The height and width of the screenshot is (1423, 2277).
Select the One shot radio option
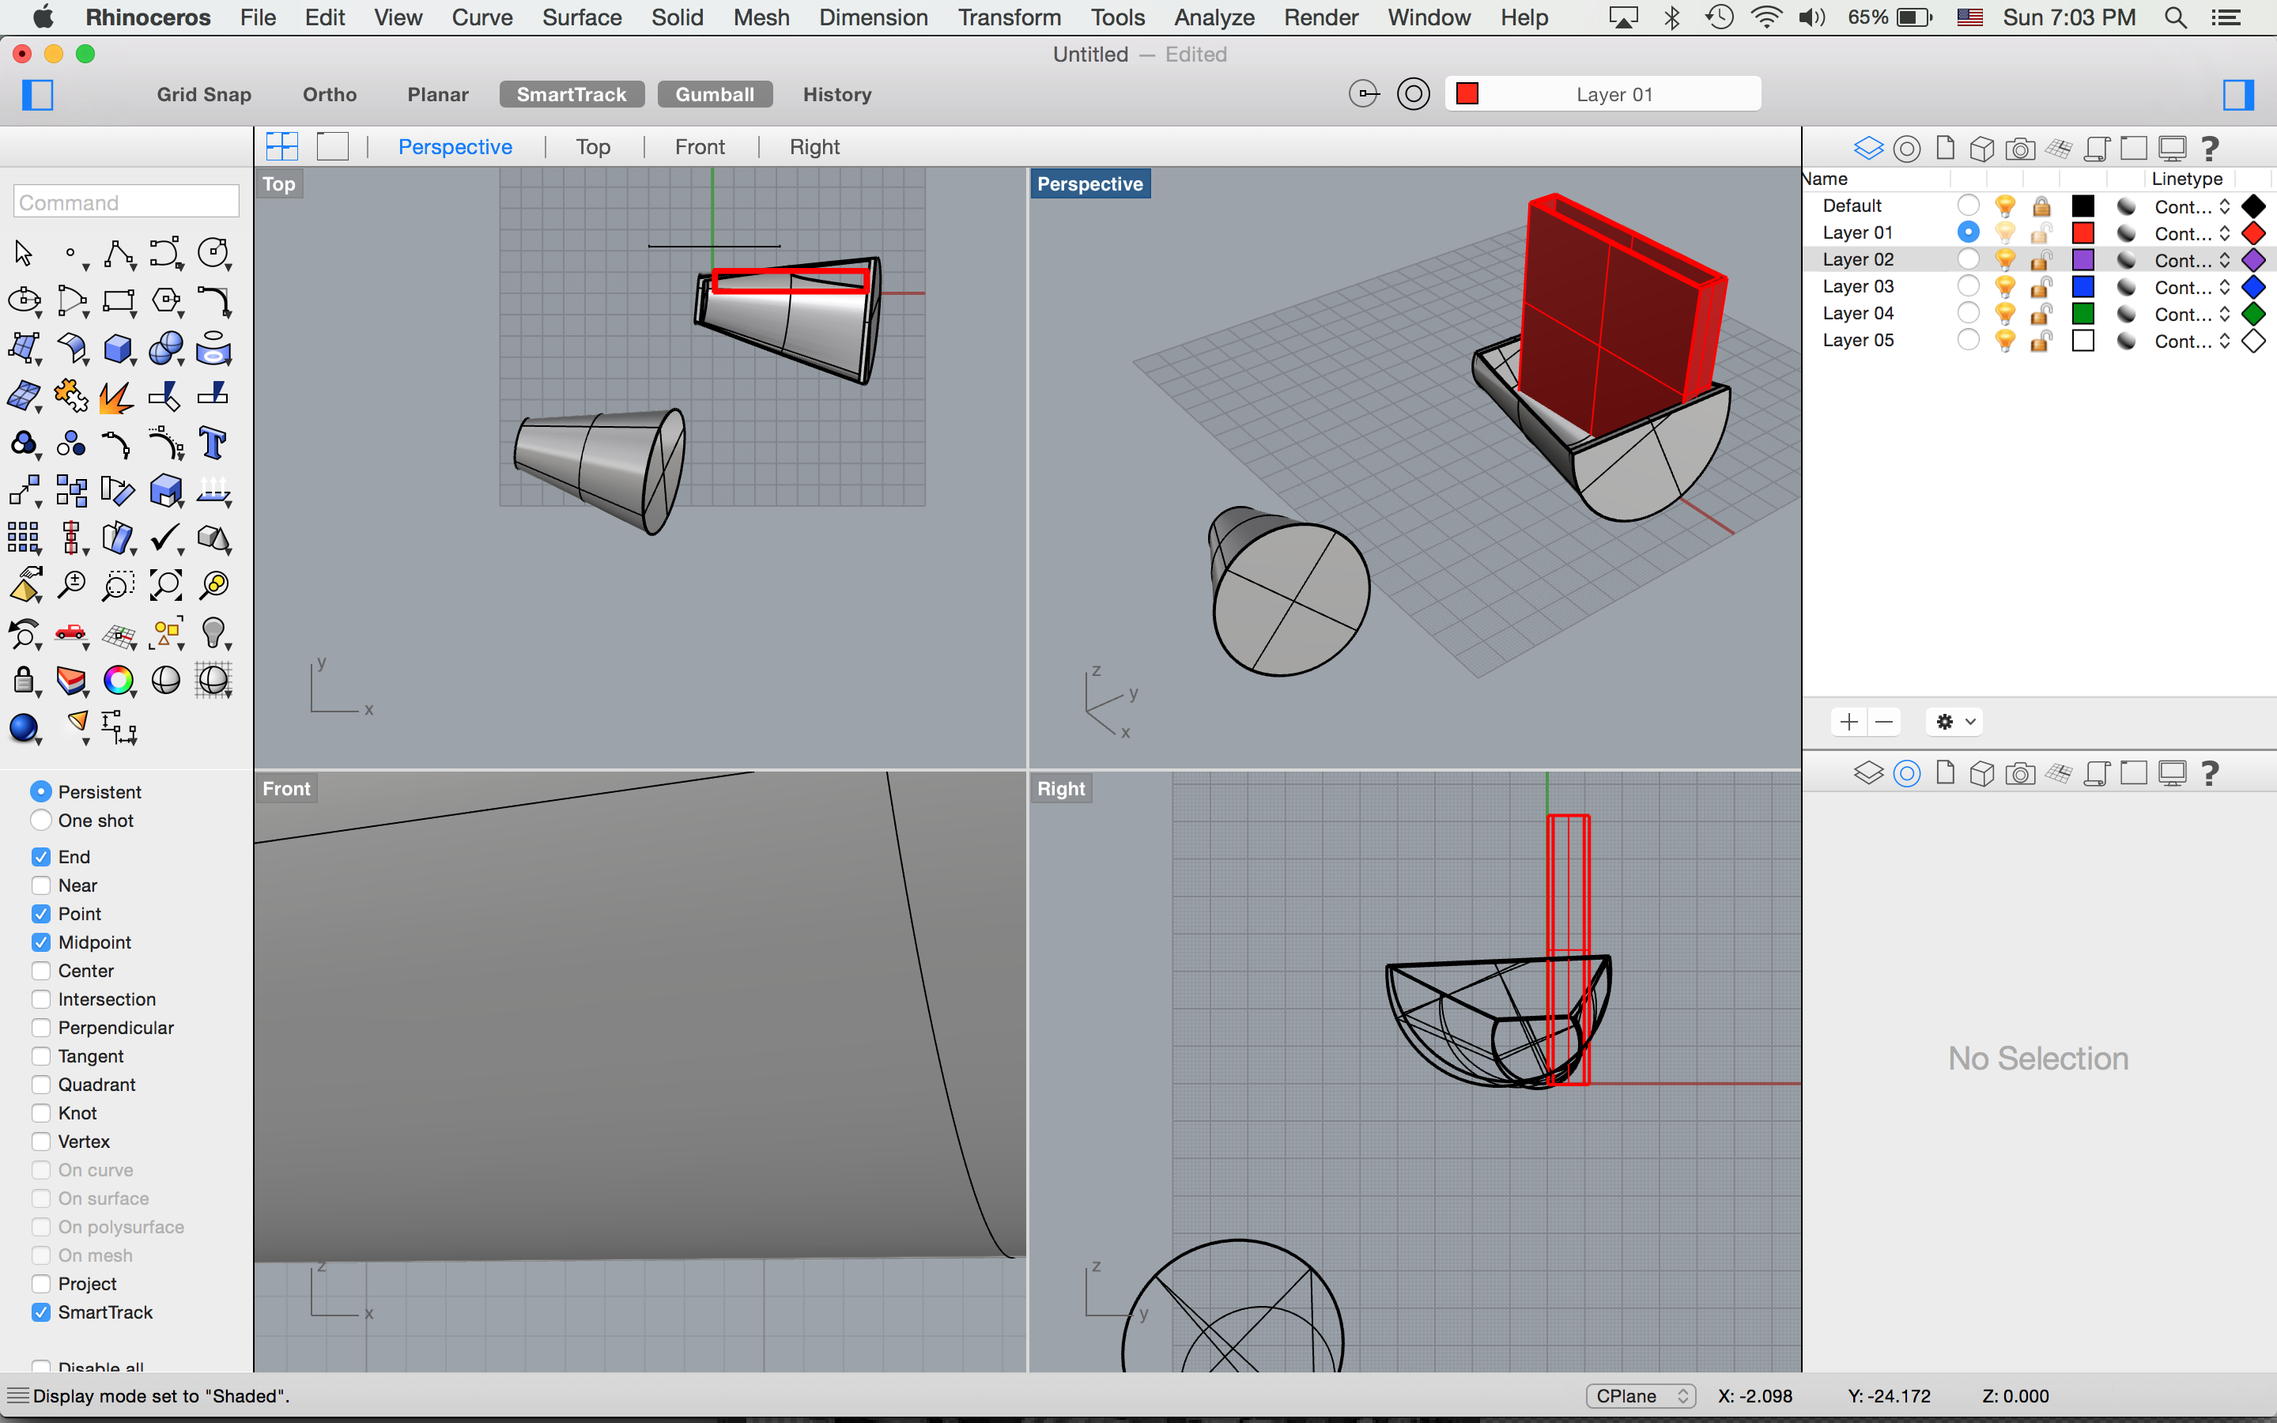click(40, 821)
